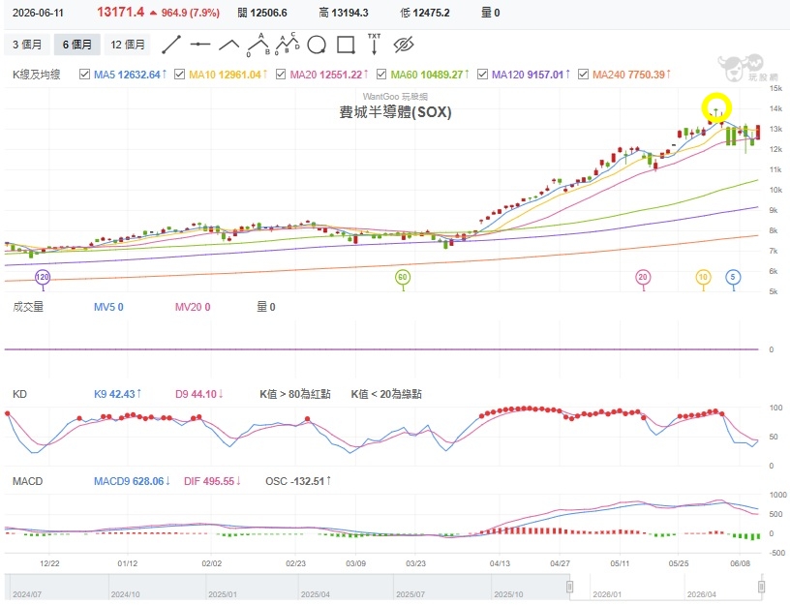Click the D9 44.10 indicator value
Viewport: 790px width, 605px height.
pos(199,394)
